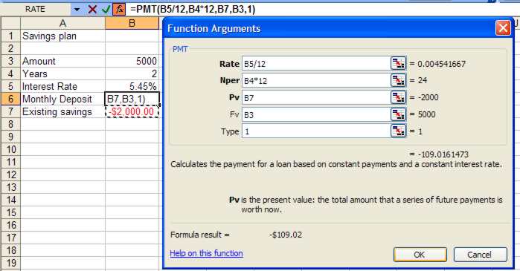Click the red X cancel formula icon
This screenshot has width=520, height=271.
click(x=92, y=9)
